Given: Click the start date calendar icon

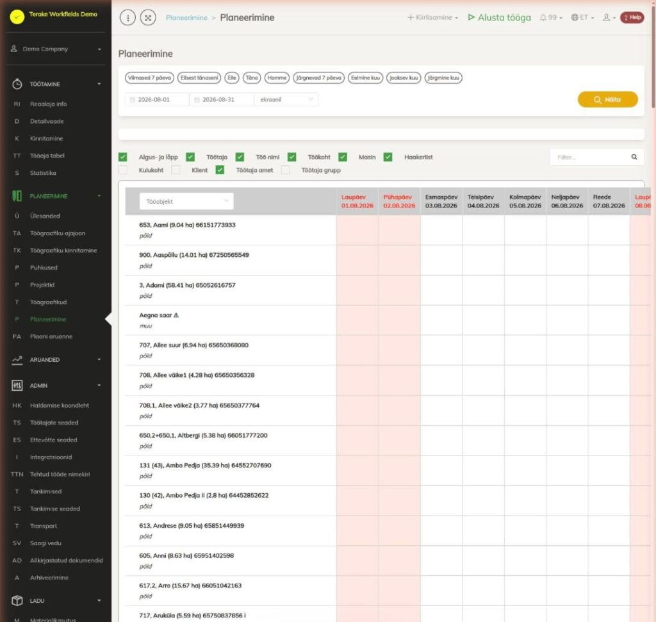Looking at the screenshot, I should tap(132, 100).
